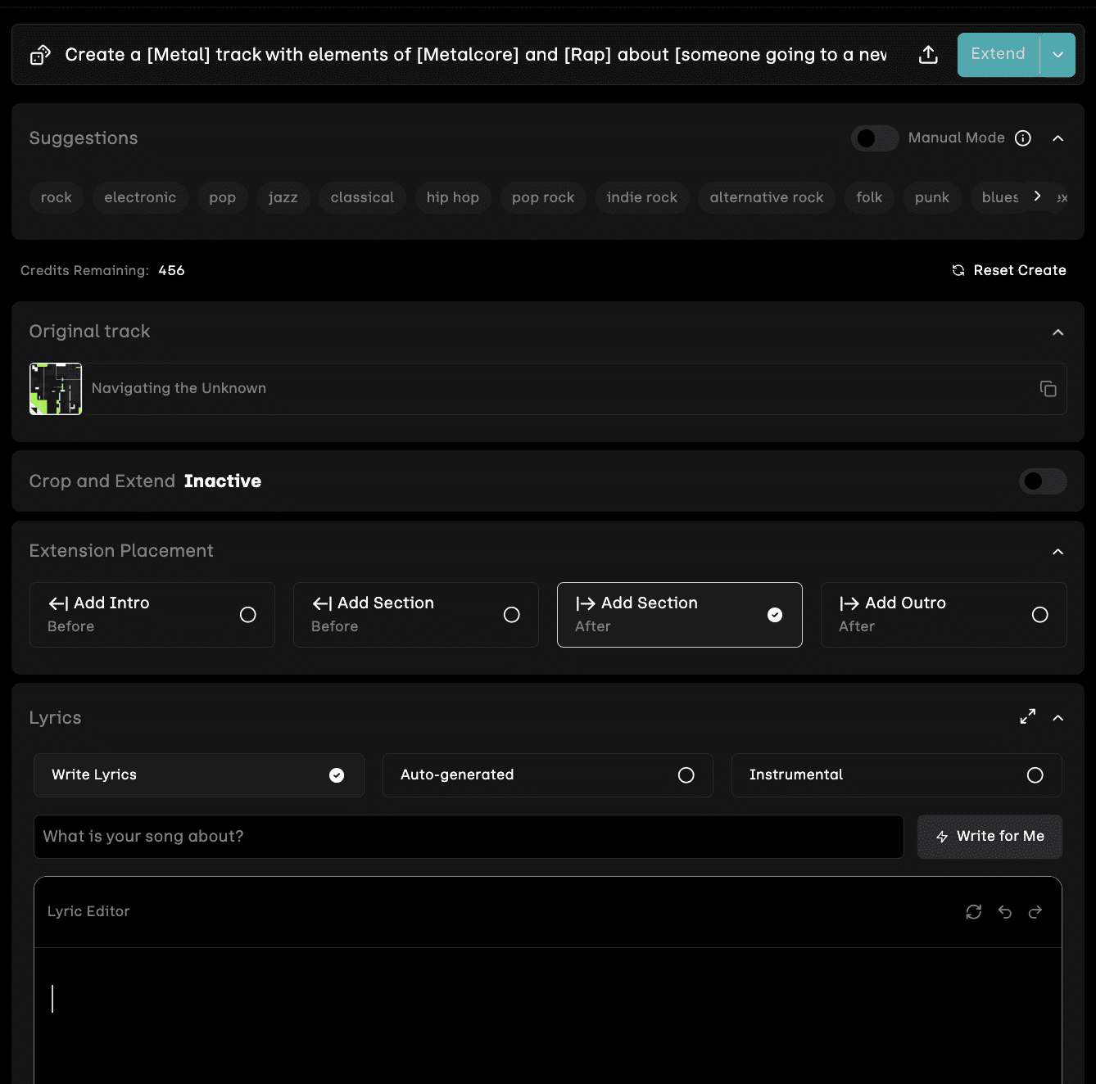Image resolution: width=1096 pixels, height=1084 pixels.
Task: Enable the Manual Mode toggle
Action: (x=874, y=138)
